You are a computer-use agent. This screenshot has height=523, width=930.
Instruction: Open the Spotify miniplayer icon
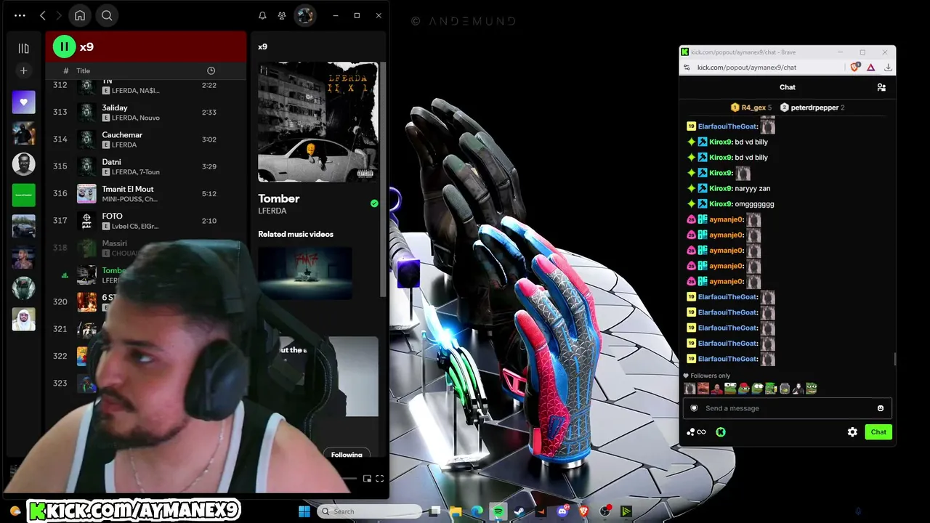coord(367,479)
